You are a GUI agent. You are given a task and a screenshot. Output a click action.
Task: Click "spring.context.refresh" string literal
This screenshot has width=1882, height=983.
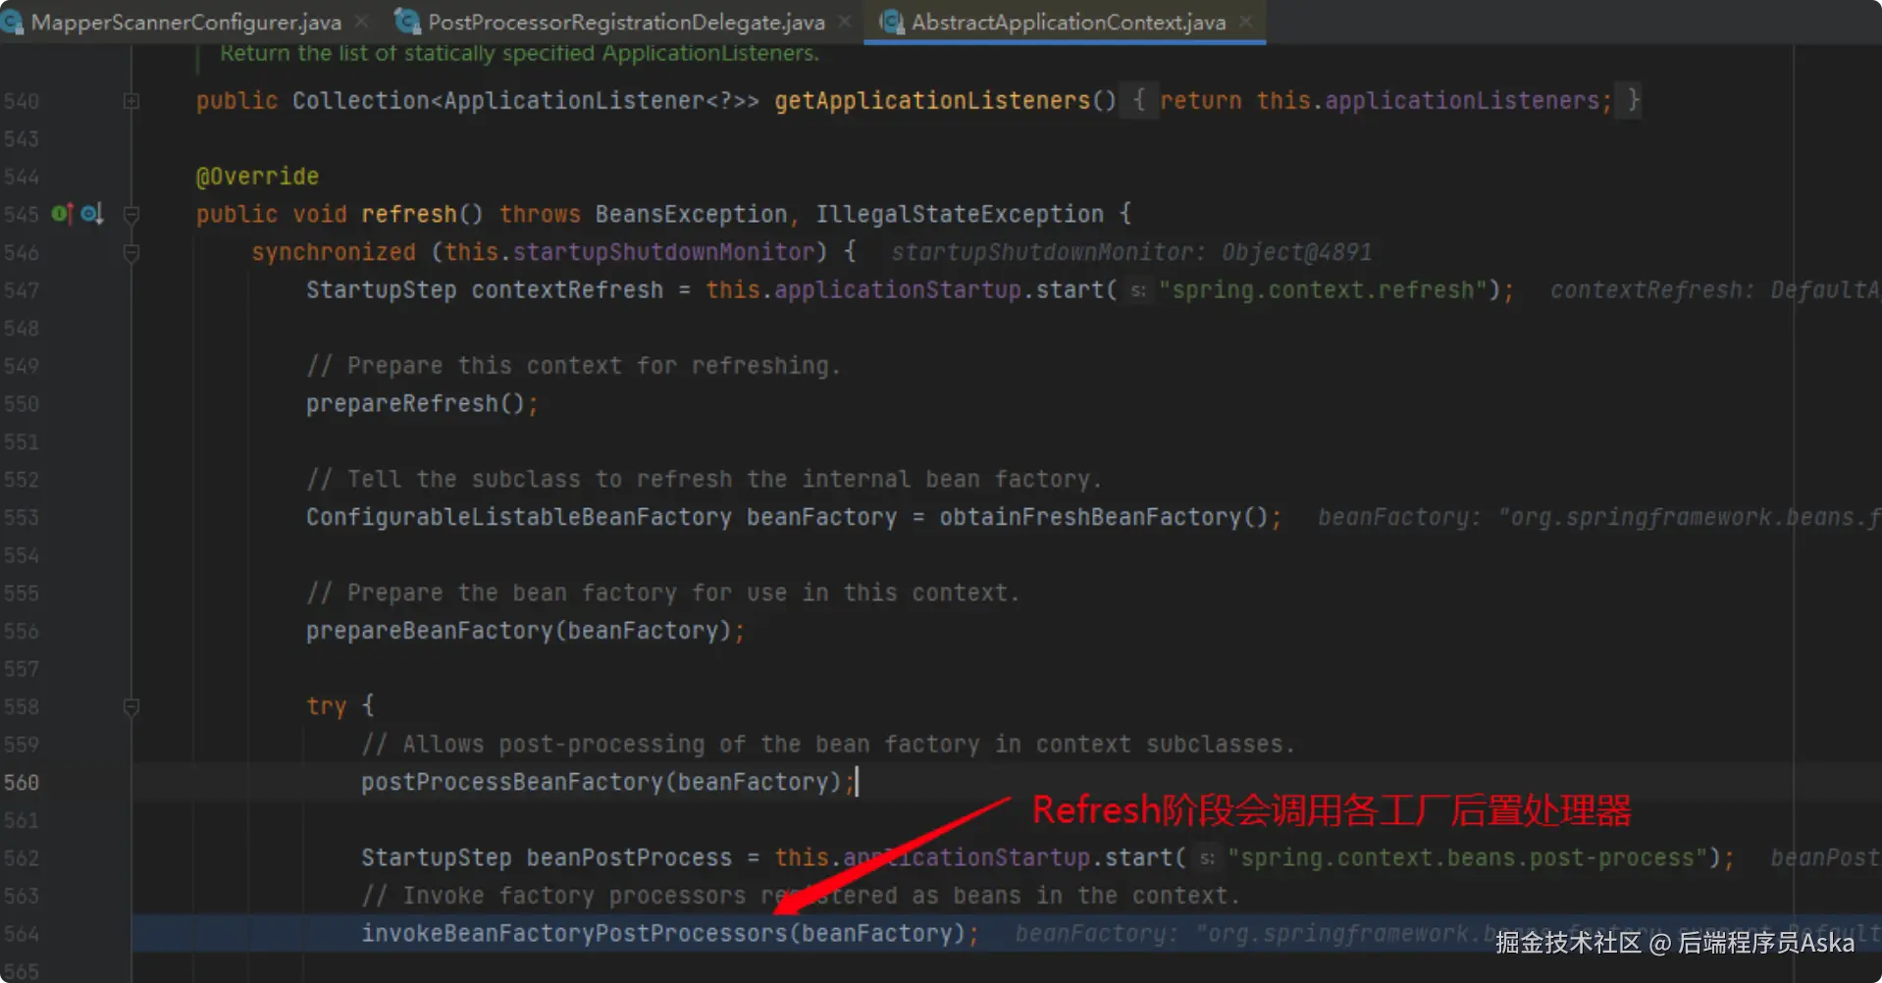pyautogui.click(x=1324, y=290)
